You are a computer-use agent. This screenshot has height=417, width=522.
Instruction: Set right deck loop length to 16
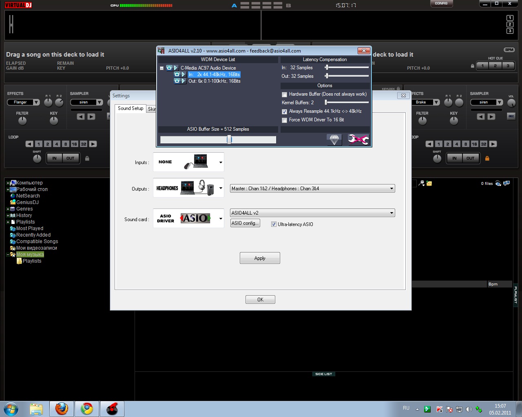coord(474,144)
